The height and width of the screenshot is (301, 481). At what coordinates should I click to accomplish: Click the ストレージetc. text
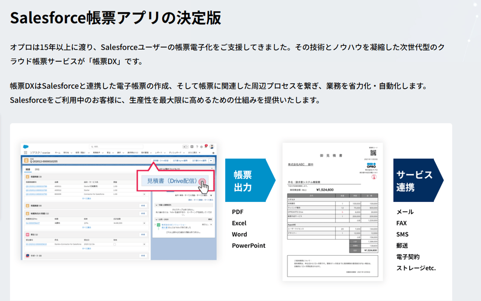pos(416,268)
